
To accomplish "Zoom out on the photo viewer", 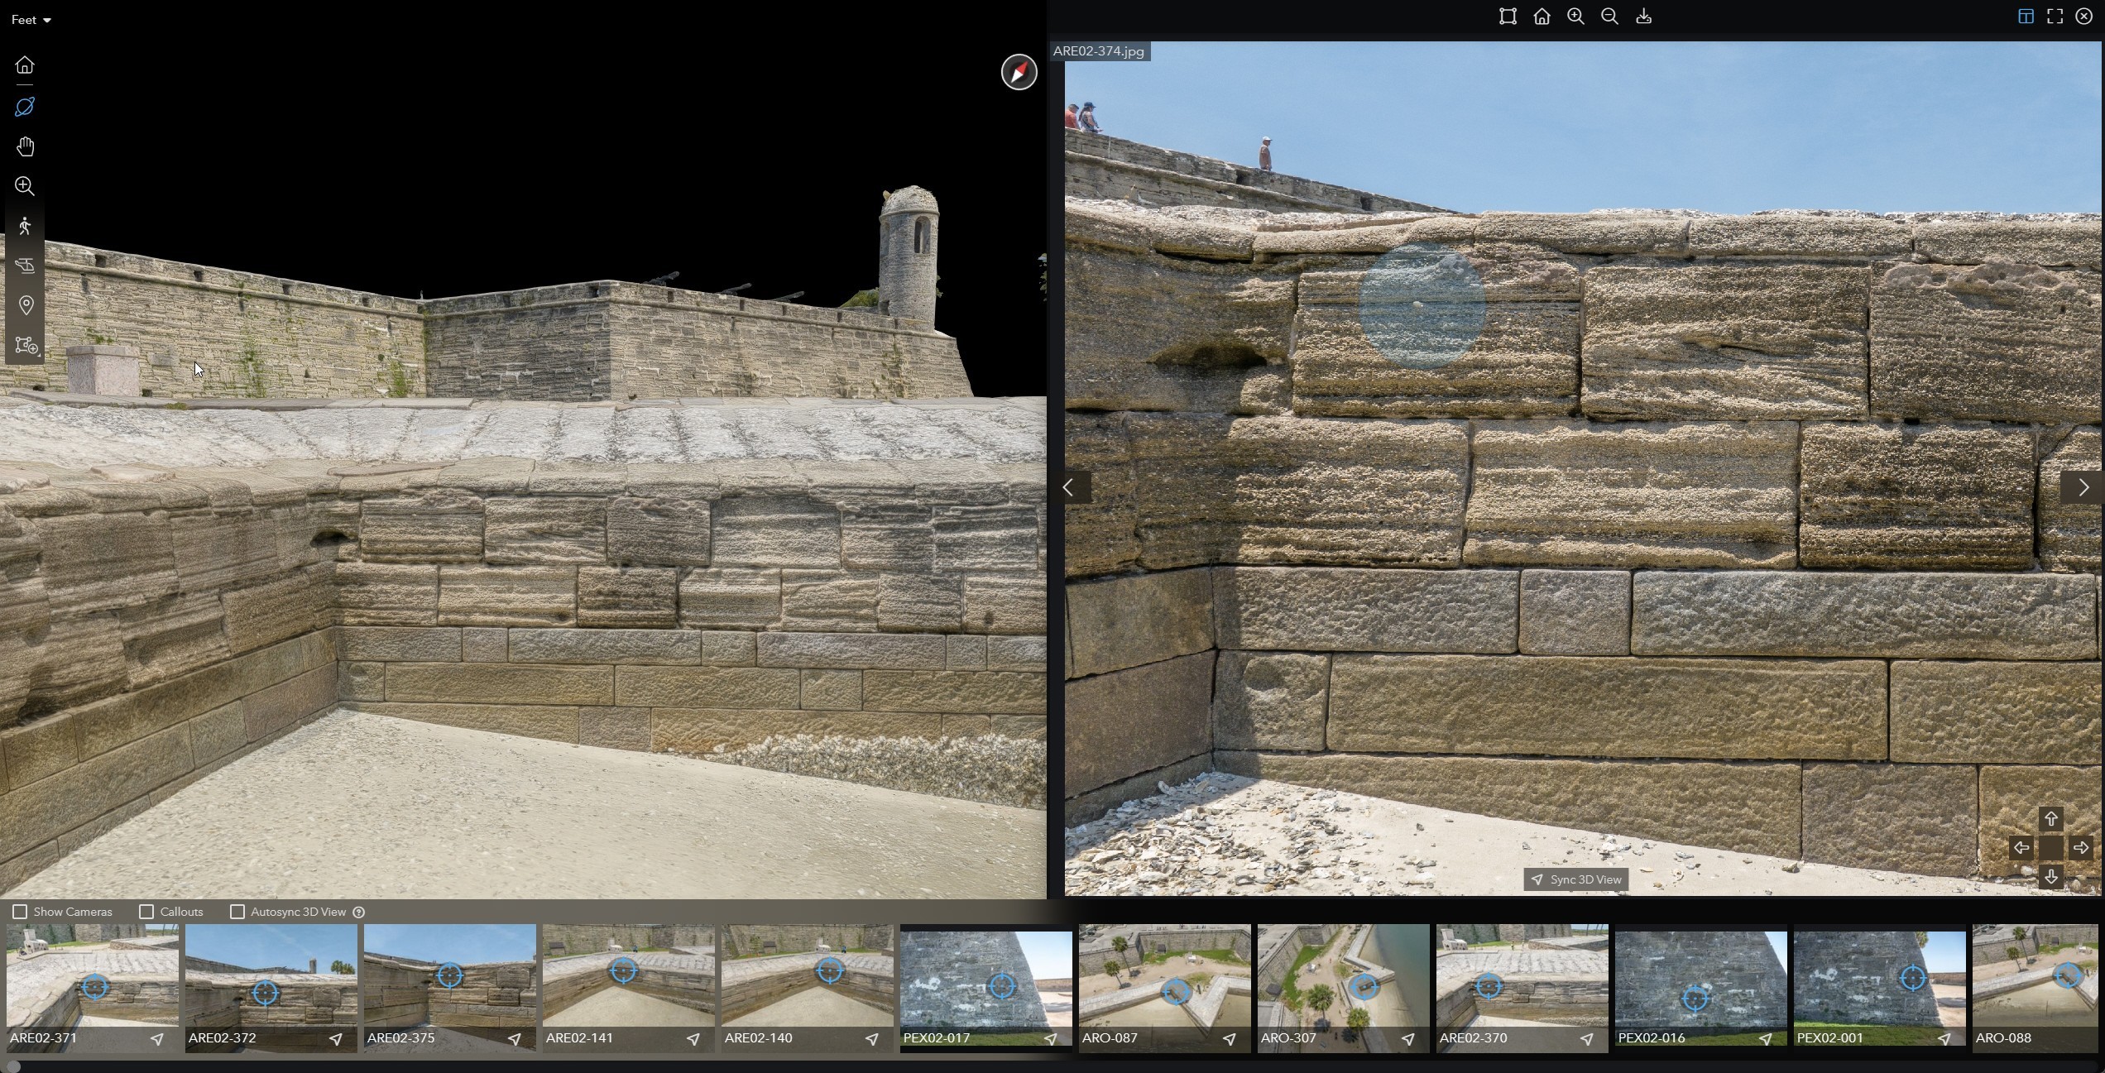I will [1609, 17].
